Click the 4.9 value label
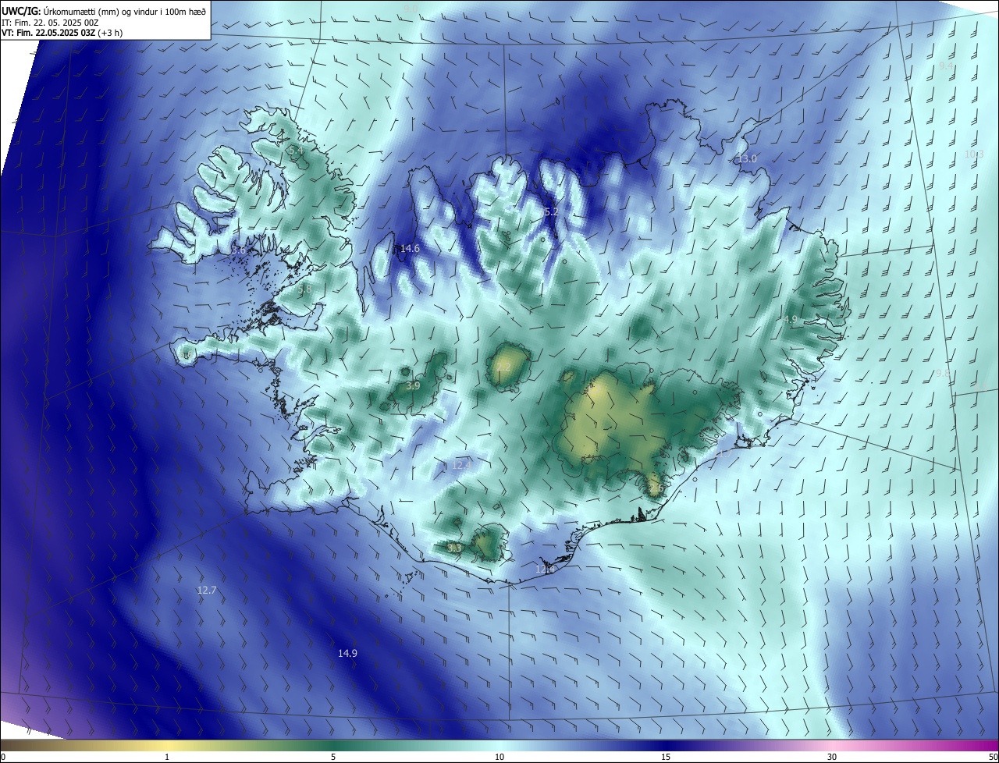Viewport: 999px width, 763px height. (x=790, y=319)
